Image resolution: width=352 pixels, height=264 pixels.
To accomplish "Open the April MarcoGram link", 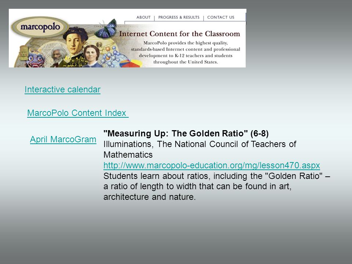I will coord(63,139).
